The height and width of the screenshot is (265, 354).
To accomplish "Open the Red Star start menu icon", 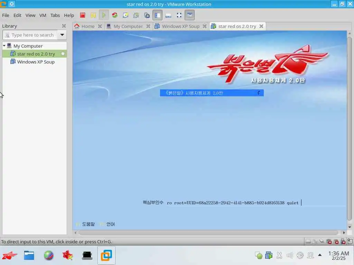I will click(x=9, y=255).
